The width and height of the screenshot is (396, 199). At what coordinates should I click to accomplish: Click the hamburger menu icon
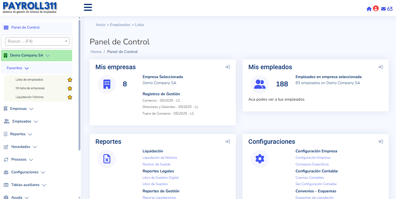(x=88, y=8)
